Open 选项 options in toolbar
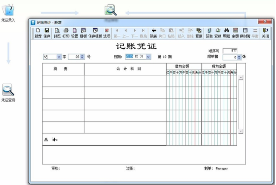The height and width of the screenshot is (185, 276). 107,33
